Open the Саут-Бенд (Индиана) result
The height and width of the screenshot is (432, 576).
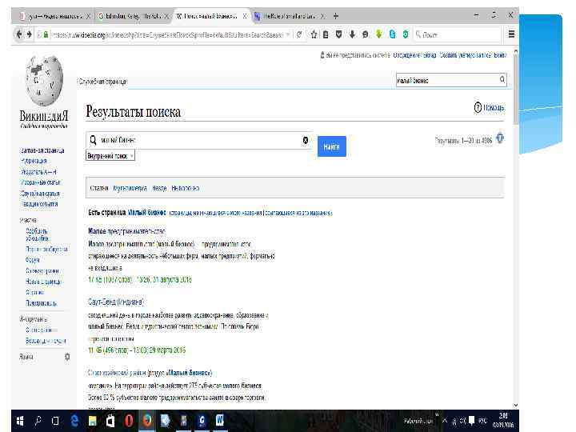tap(116, 302)
